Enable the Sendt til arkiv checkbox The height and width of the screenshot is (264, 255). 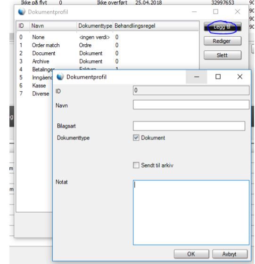point(136,165)
